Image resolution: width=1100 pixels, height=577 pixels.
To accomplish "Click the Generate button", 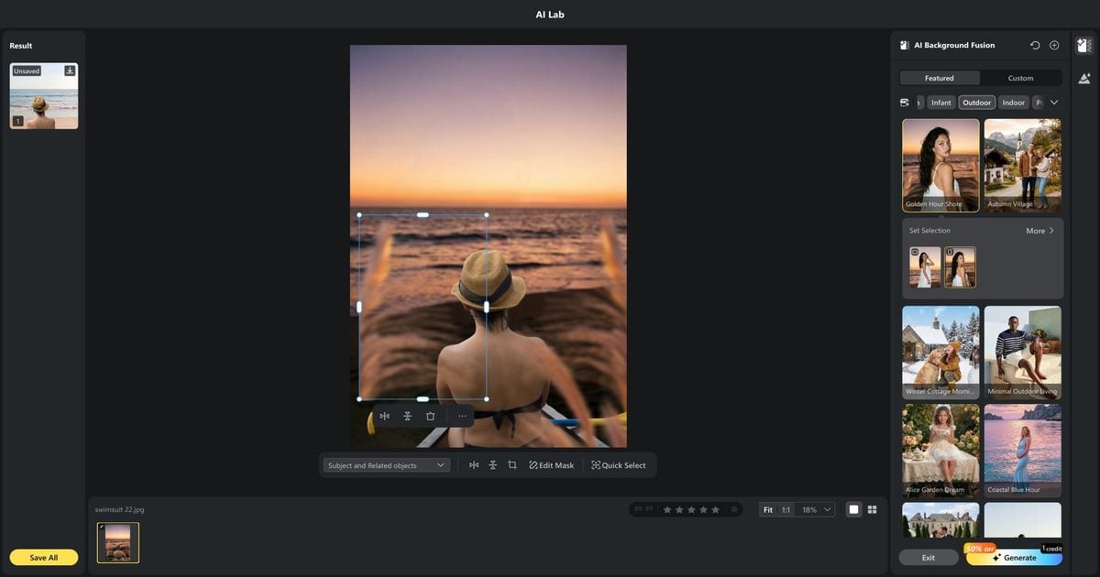I will pos(1014,556).
